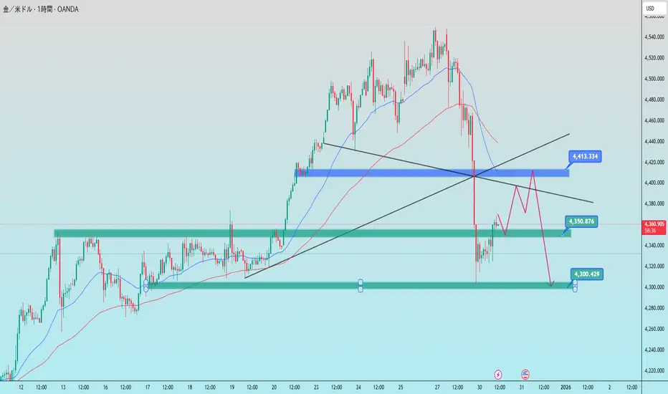The height and width of the screenshot is (394, 668).
Task: Click the anchor dot of the 4,350.876 callout
Action: 563,234
